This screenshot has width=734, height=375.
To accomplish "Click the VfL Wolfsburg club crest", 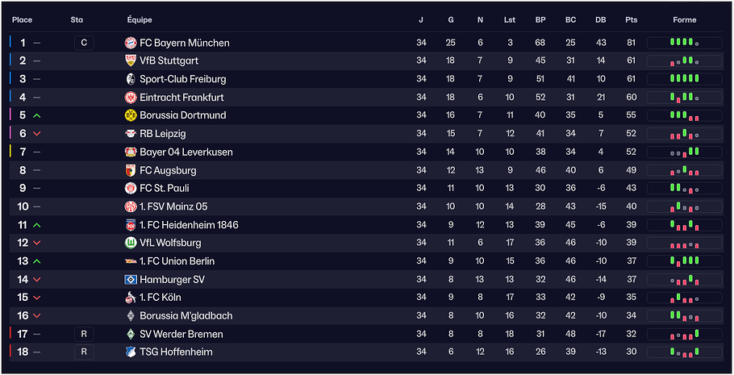I will point(131,243).
